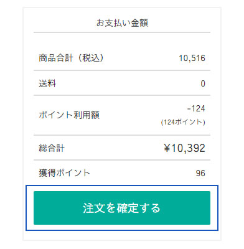
Task: Click the earned points value 96
Action: tap(200, 173)
